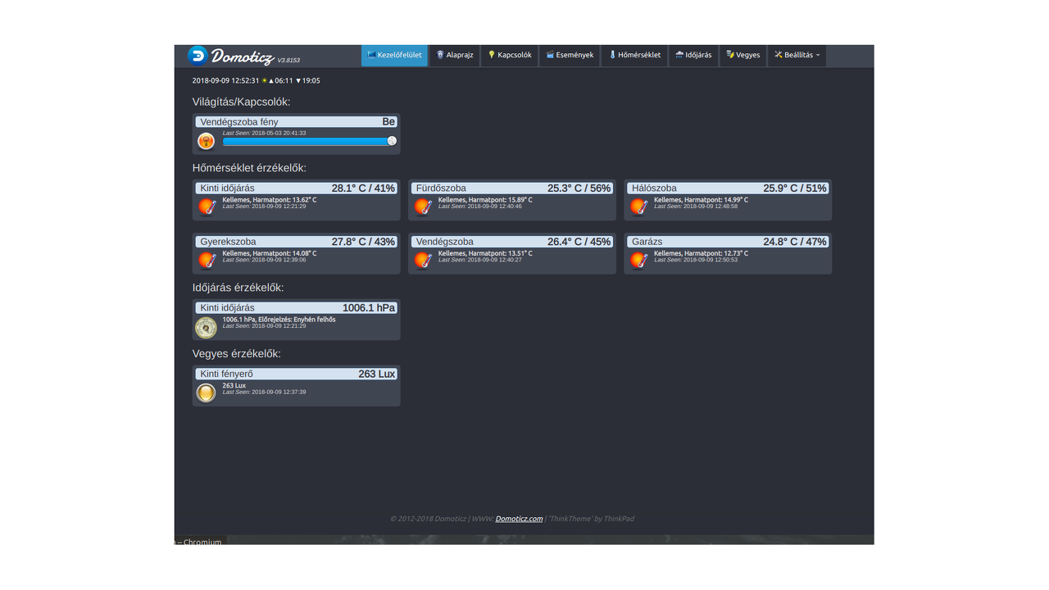Click the 26.4° C / 45% reading
This screenshot has height=590, width=1049.
(579, 242)
